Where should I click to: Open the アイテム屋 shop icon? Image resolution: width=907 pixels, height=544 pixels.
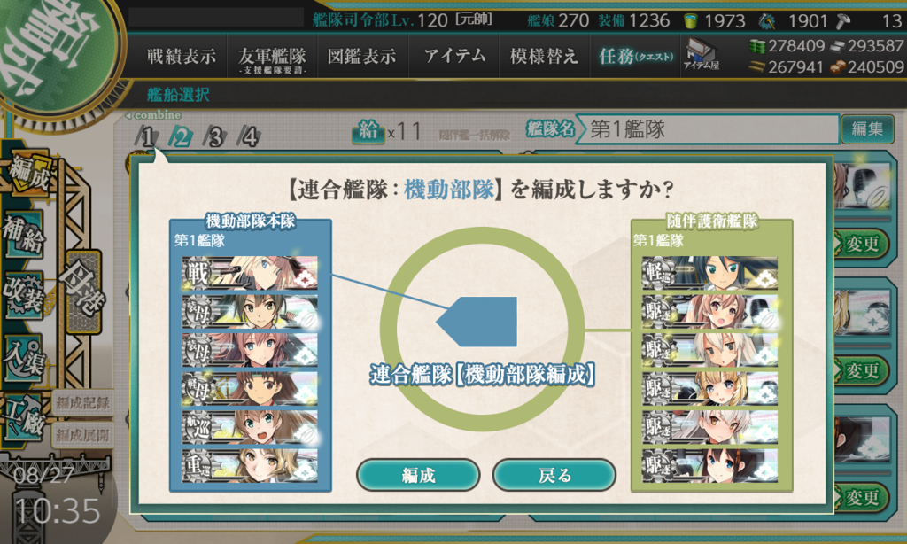pos(702,55)
